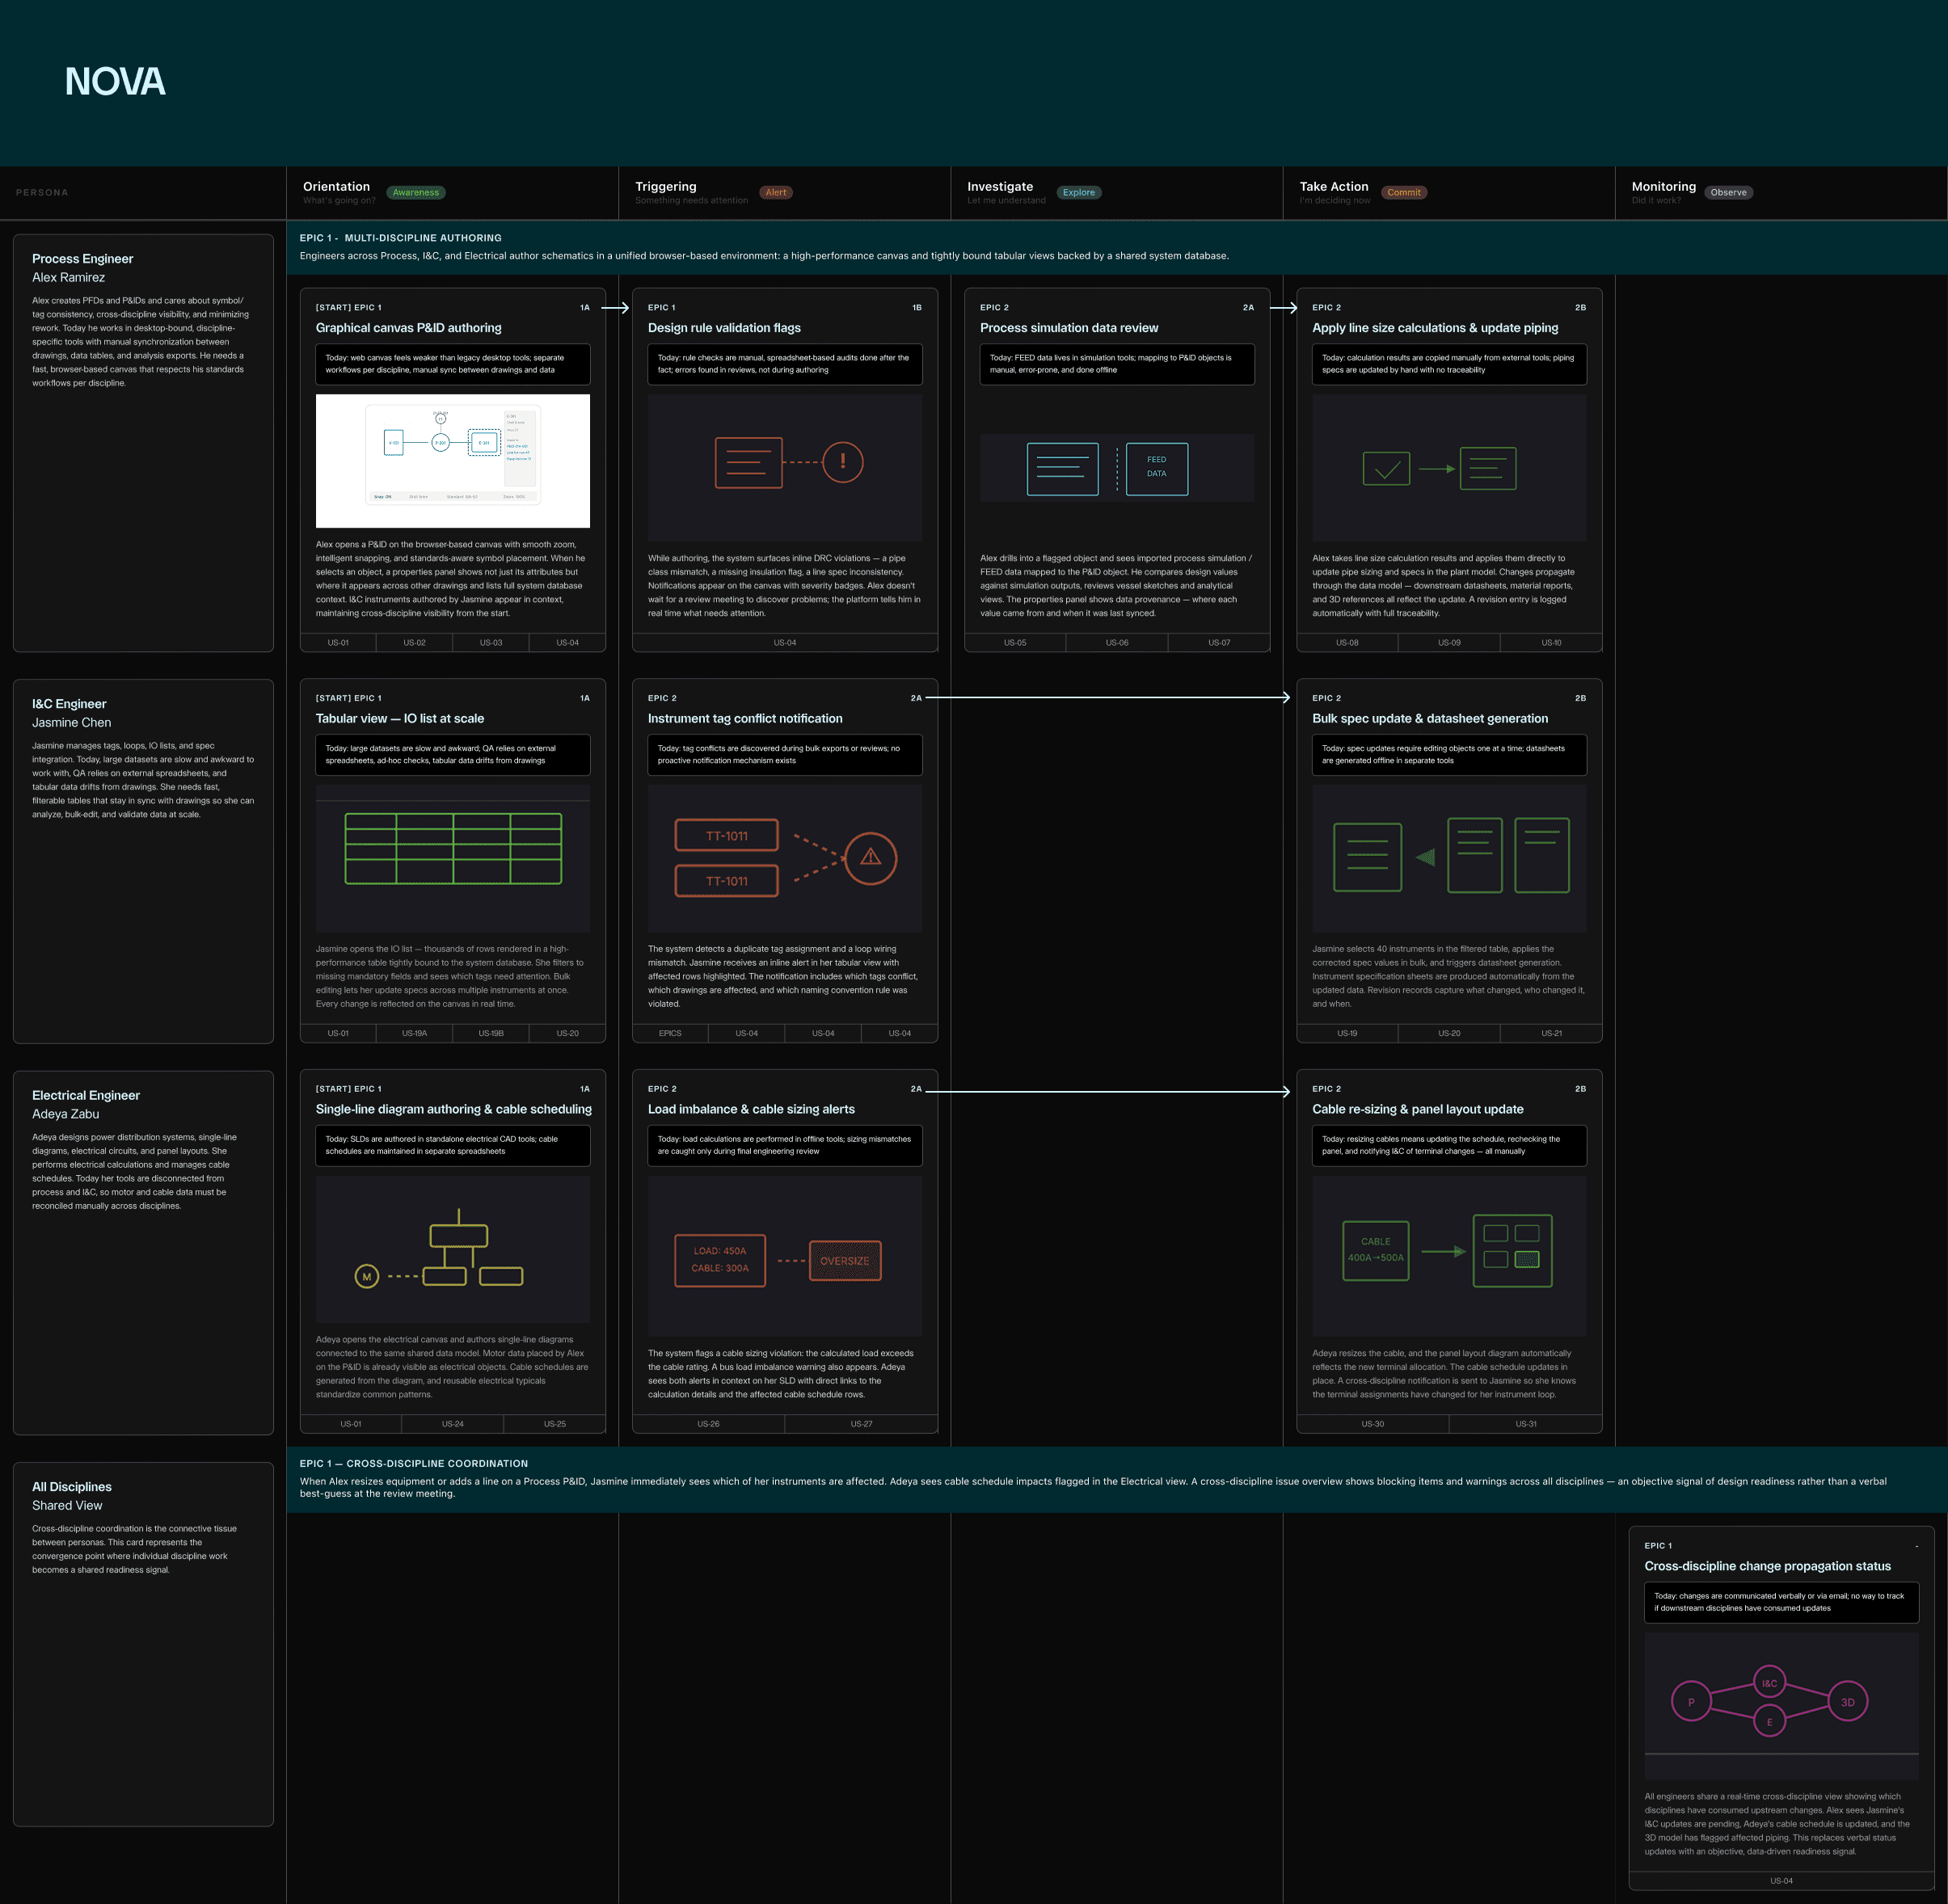The height and width of the screenshot is (1904, 1948).
Task: Click the NOVA logo
Action: 115,82
